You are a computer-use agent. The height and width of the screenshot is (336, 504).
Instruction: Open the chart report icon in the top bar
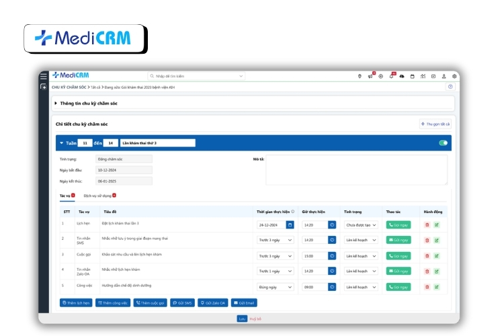423,76
